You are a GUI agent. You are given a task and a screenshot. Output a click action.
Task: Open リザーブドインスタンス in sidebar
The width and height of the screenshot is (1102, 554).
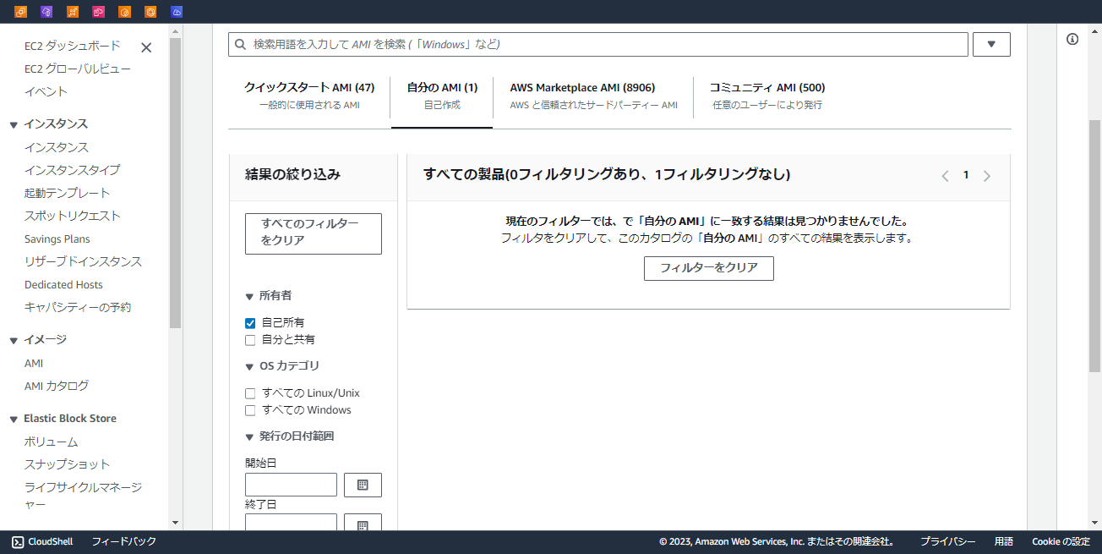point(84,261)
